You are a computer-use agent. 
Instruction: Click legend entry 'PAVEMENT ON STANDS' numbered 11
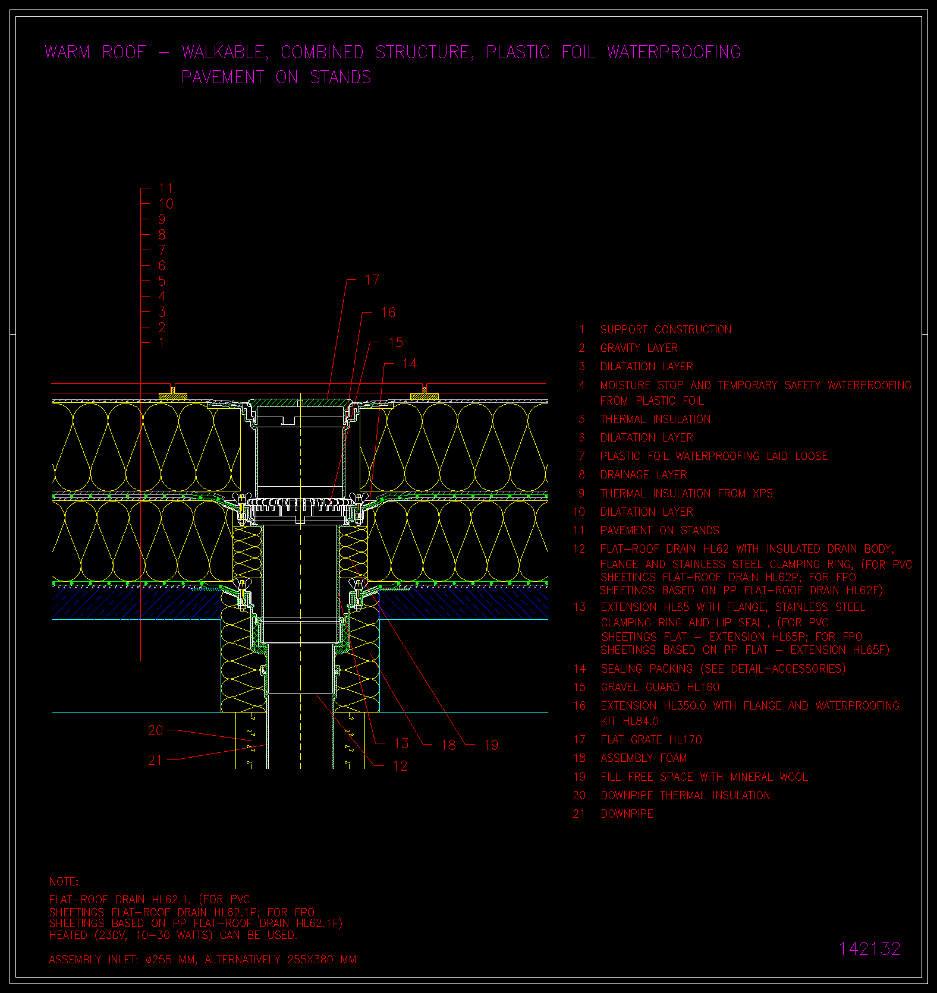click(660, 531)
